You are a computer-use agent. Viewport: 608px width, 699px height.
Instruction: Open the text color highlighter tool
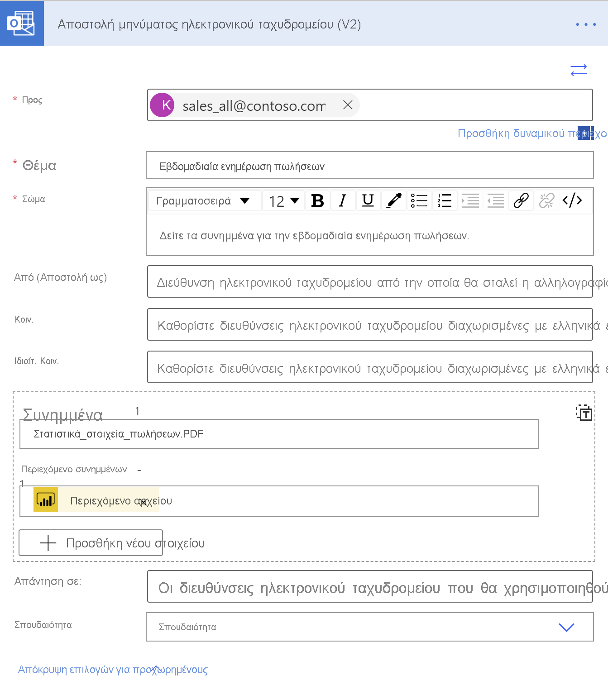394,200
